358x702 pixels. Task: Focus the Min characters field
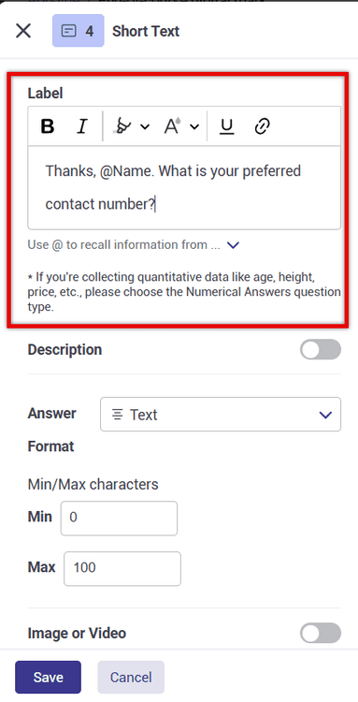coord(119,518)
